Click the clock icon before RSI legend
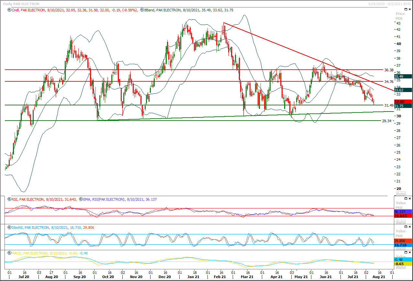Viewport: 413px width, 281px height. coord(9,199)
